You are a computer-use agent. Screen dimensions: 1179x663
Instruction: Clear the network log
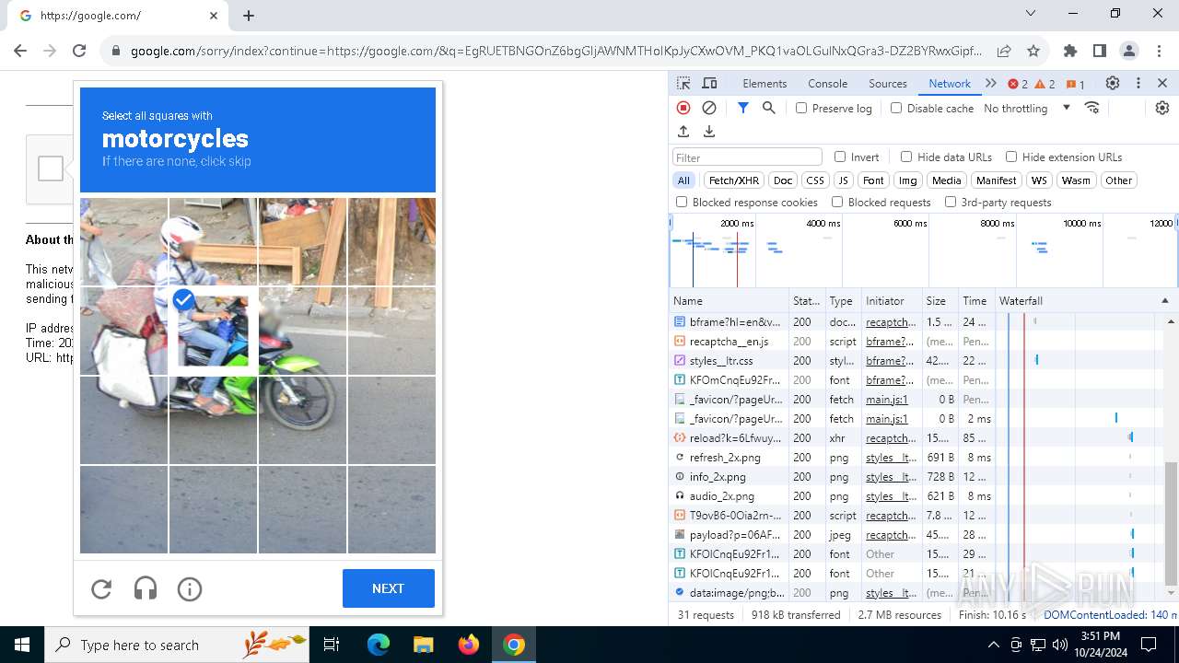click(709, 108)
